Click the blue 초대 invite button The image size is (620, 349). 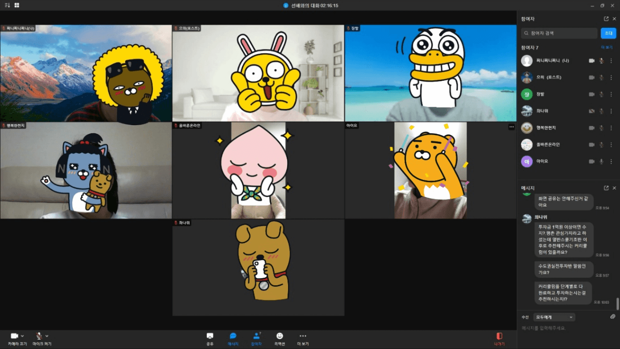click(609, 33)
